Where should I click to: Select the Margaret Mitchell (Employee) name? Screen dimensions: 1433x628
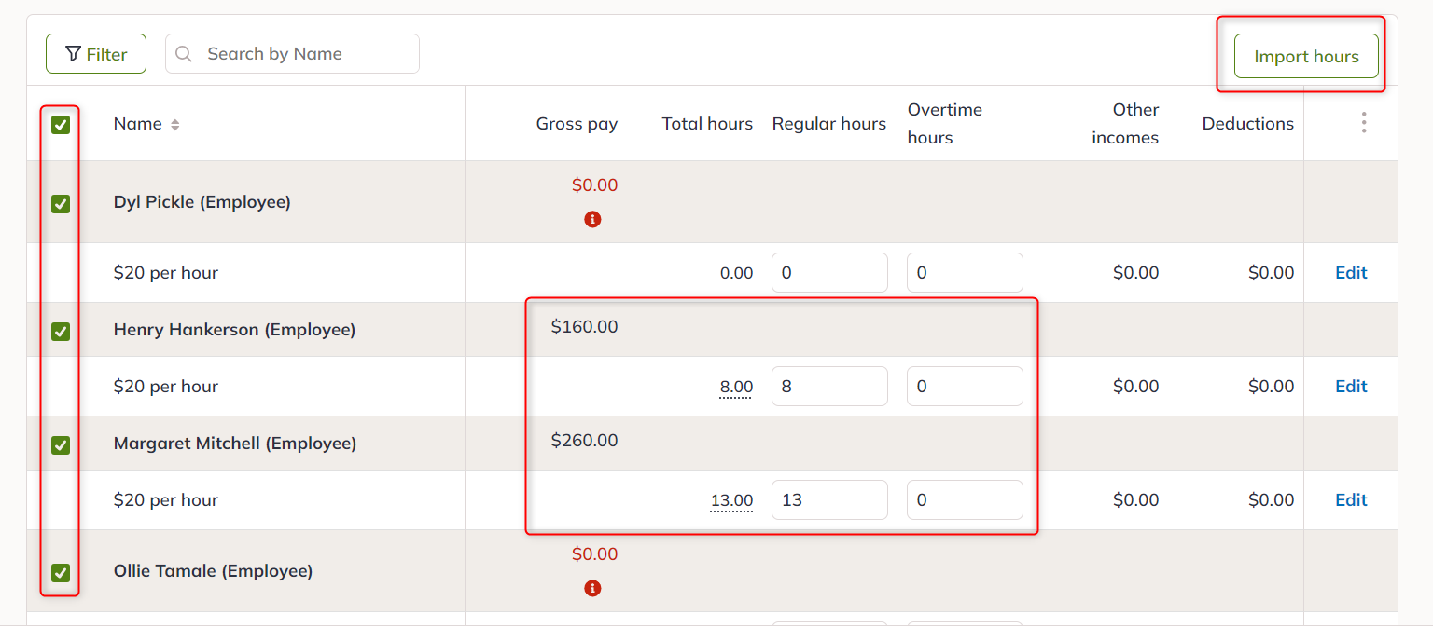235,444
